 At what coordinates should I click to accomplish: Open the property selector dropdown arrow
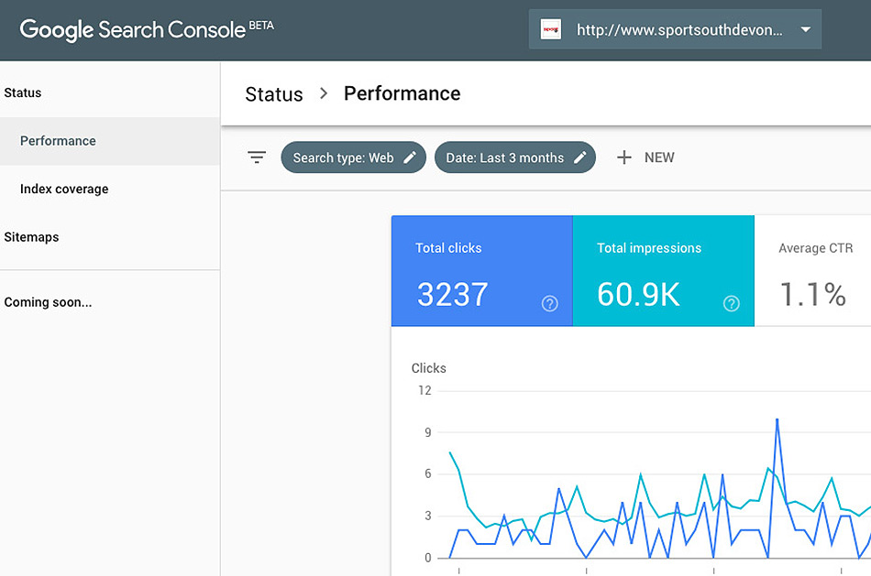[x=806, y=29]
